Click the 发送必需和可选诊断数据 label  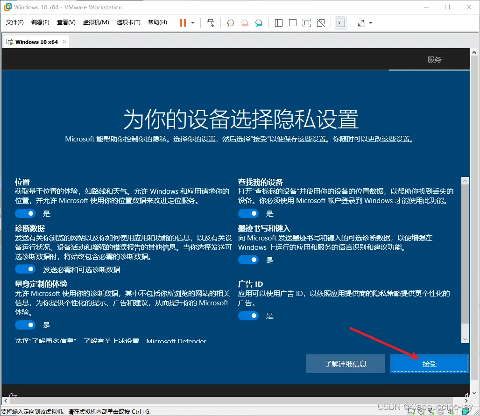coord(81,269)
